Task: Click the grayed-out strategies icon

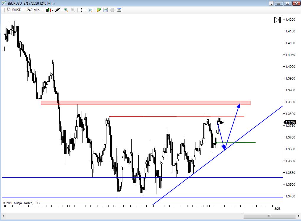Action: pos(112,10)
